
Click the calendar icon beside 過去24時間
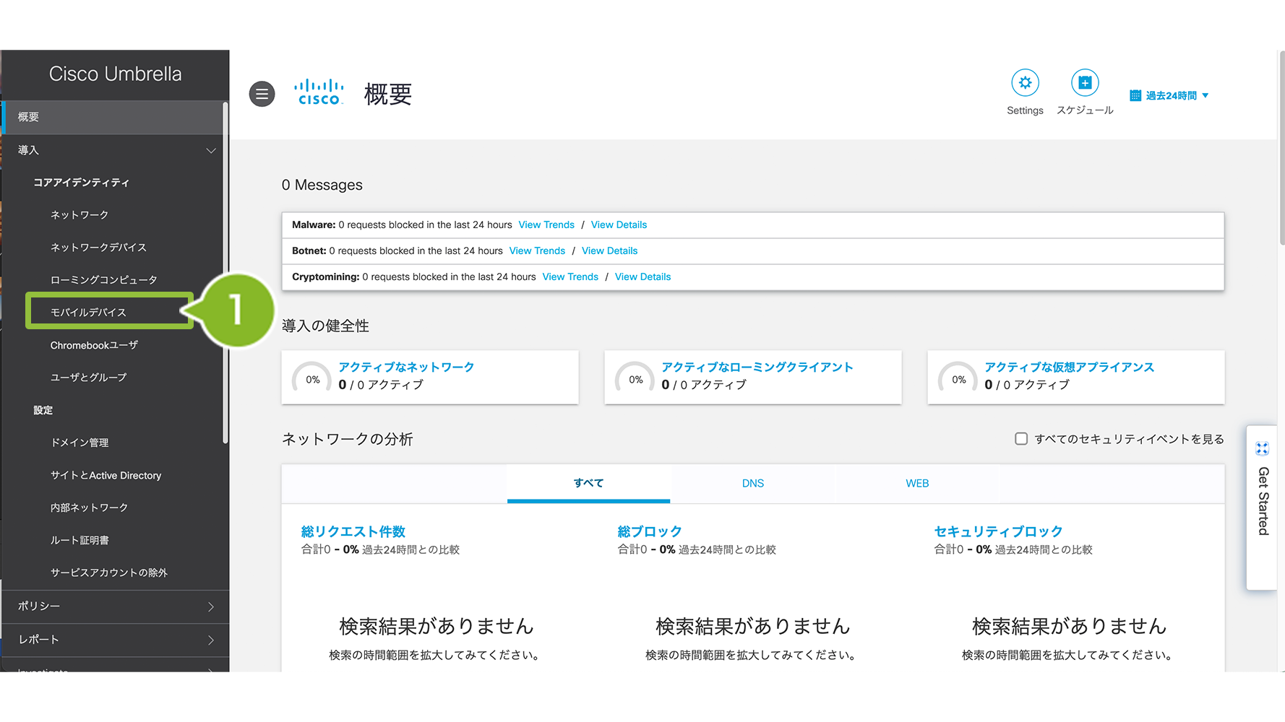pos(1135,95)
